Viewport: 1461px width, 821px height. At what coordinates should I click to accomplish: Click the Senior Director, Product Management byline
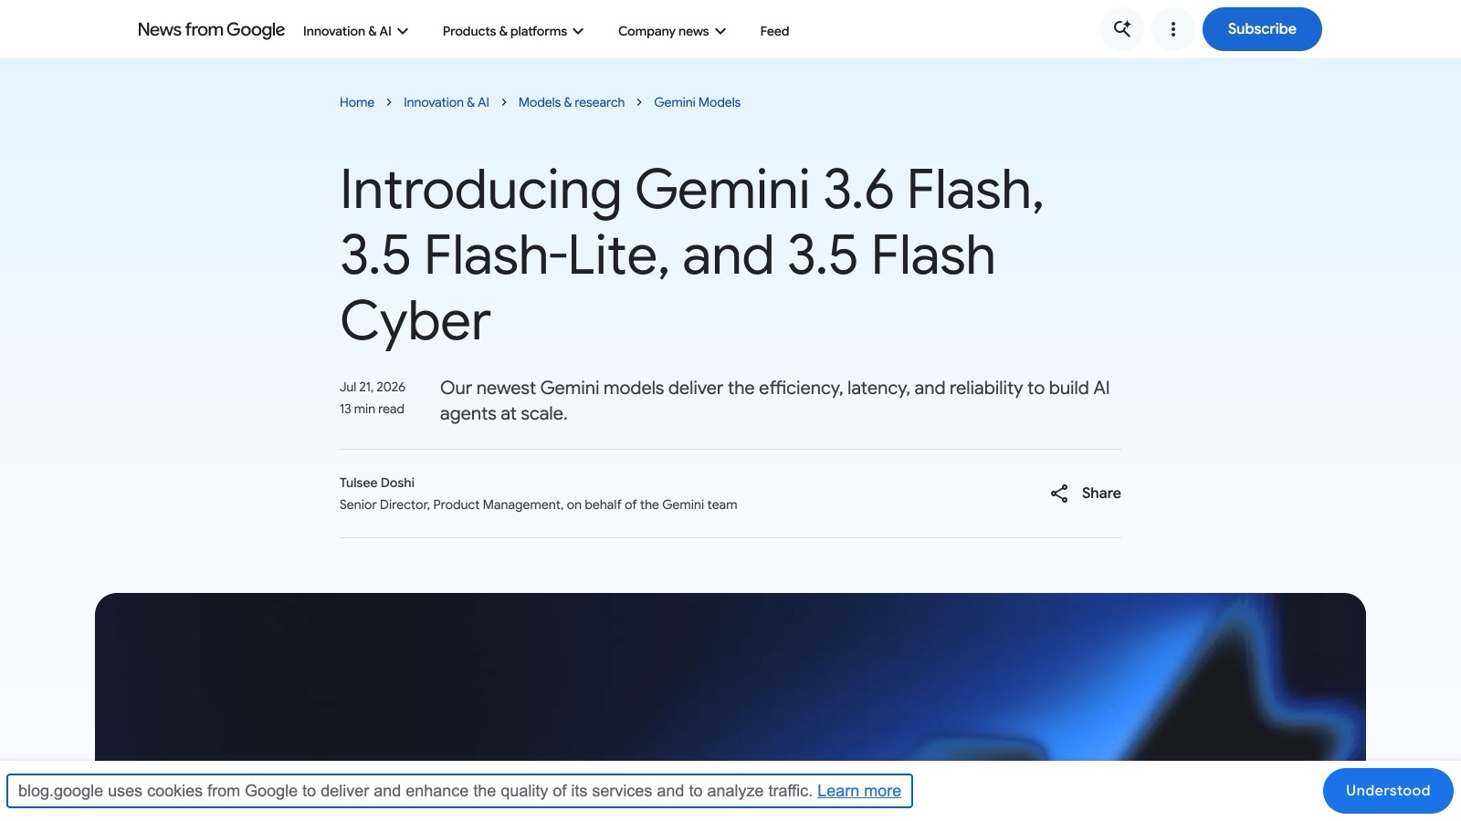tap(538, 504)
